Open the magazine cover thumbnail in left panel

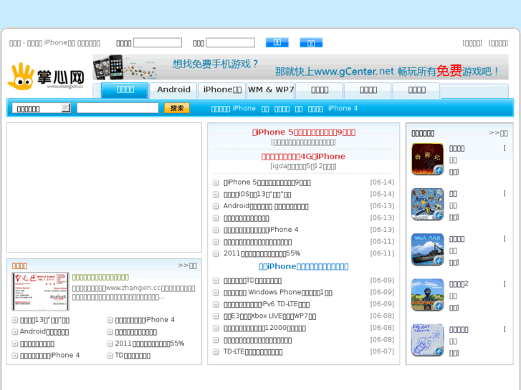(41, 291)
